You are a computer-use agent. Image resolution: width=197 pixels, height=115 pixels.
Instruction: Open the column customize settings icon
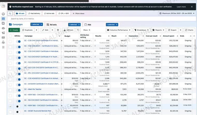(x=194, y=36)
